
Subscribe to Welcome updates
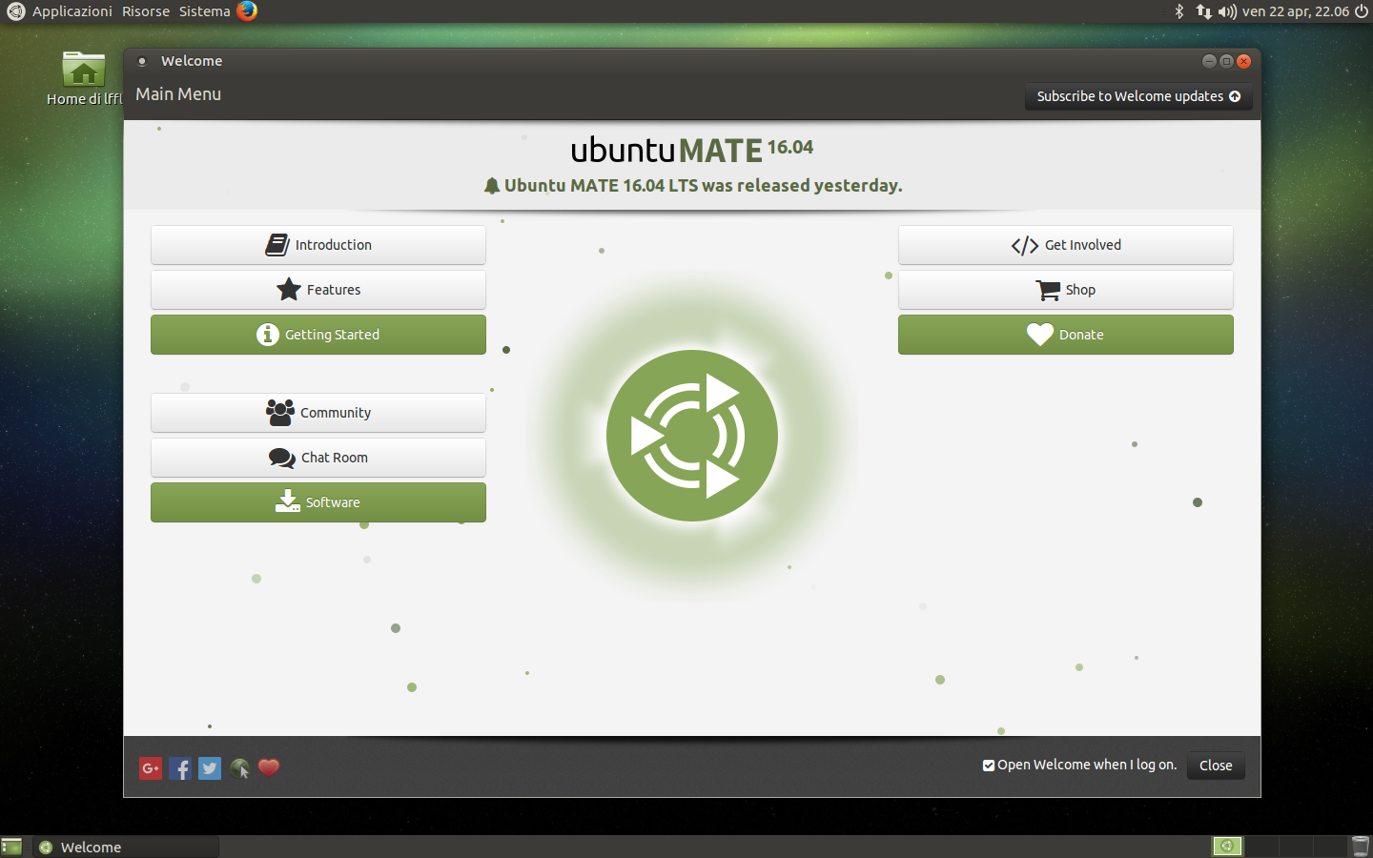point(1138,96)
